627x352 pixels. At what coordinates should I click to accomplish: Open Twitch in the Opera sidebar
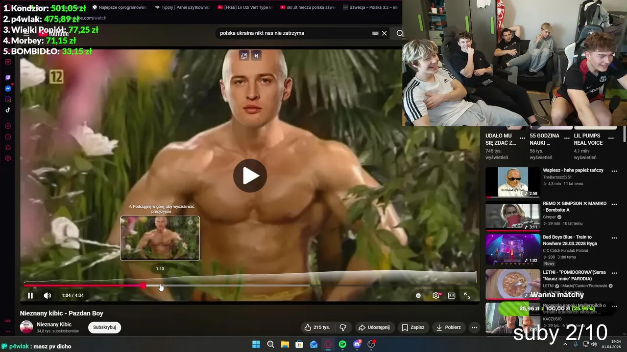click(8, 78)
